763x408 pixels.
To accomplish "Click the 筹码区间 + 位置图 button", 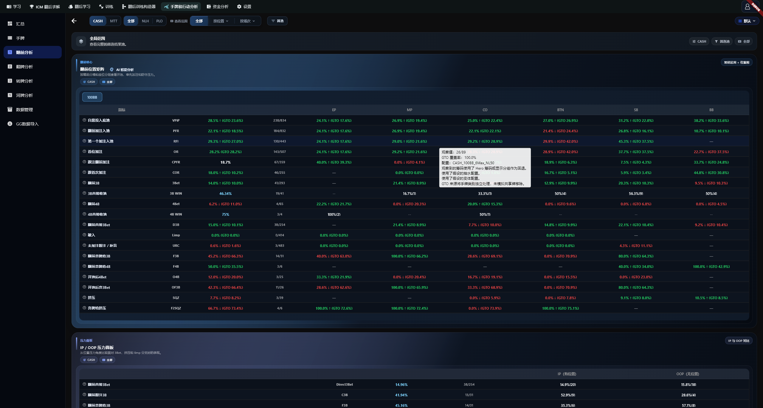I will (x=736, y=62).
